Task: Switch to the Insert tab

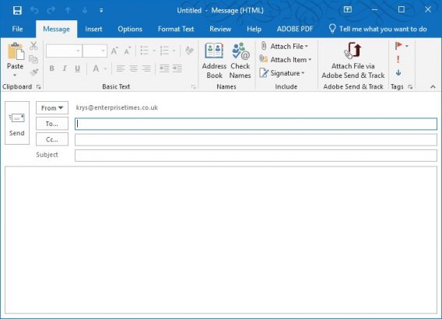Action: (x=93, y=29)
